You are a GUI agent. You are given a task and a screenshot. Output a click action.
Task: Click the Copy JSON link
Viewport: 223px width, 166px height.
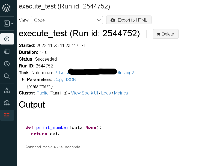65,80
